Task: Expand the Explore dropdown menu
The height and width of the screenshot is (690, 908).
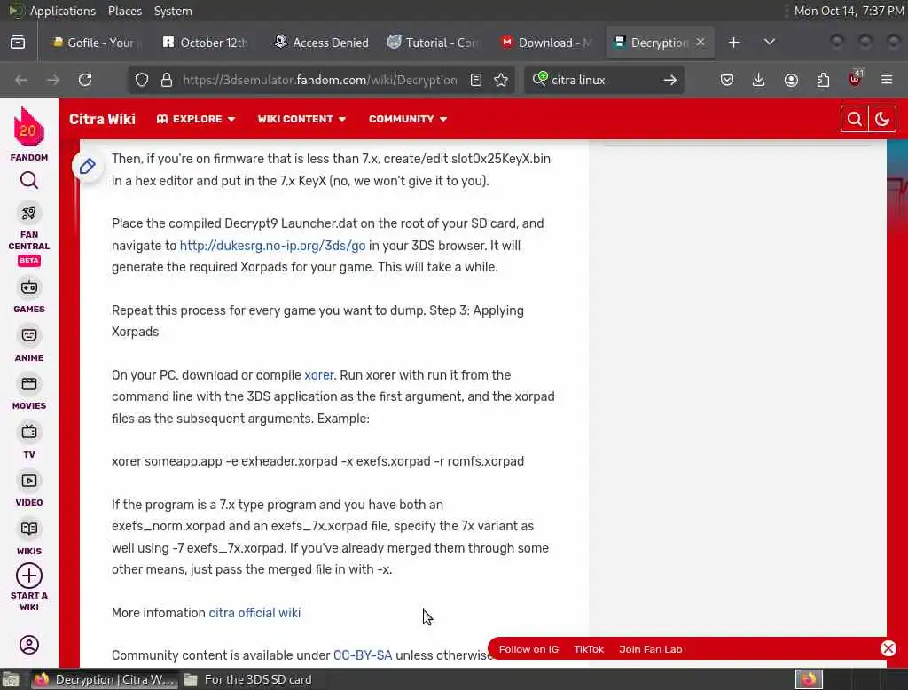Action: [x=196, y=119]
